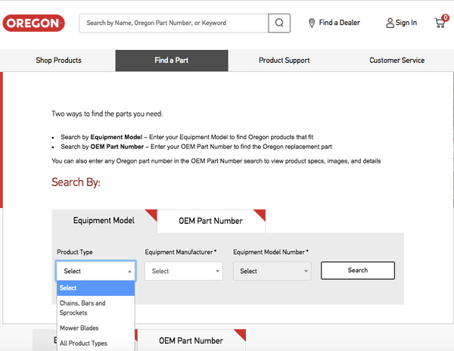Collapse the Product Type dropdown
The height and width of the screenshot is (351, 454).
tap(95, 271)
